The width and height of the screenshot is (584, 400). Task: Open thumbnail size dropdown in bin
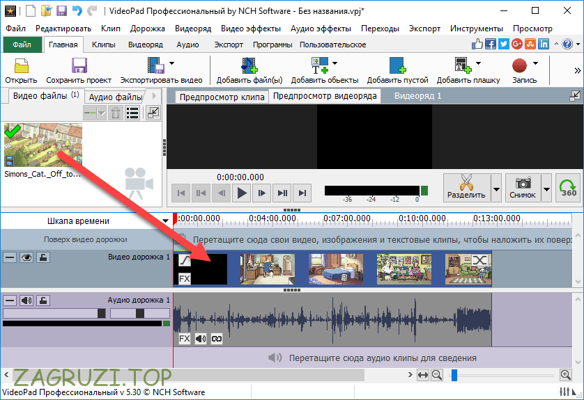102,113
